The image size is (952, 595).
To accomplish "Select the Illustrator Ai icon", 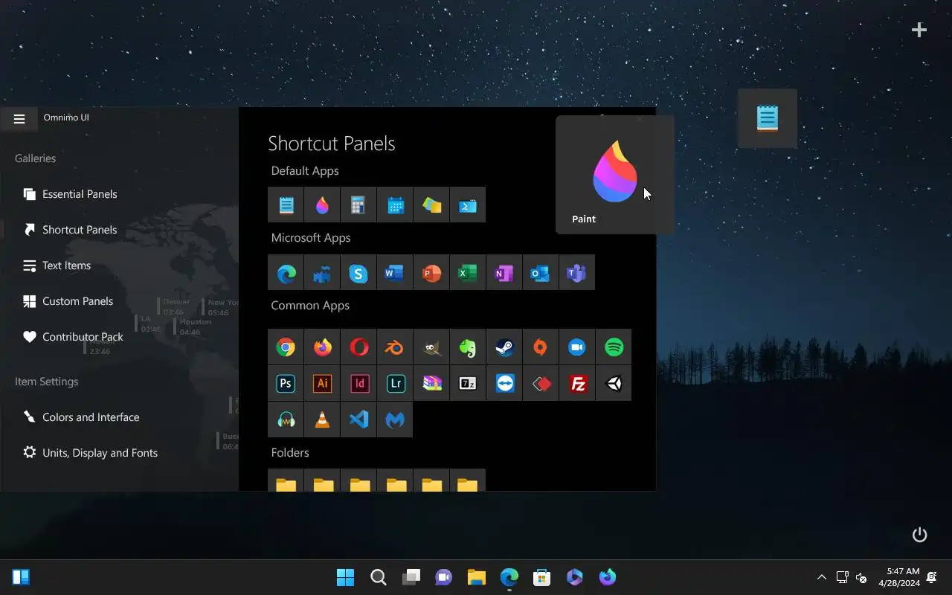I will [322, 384].
